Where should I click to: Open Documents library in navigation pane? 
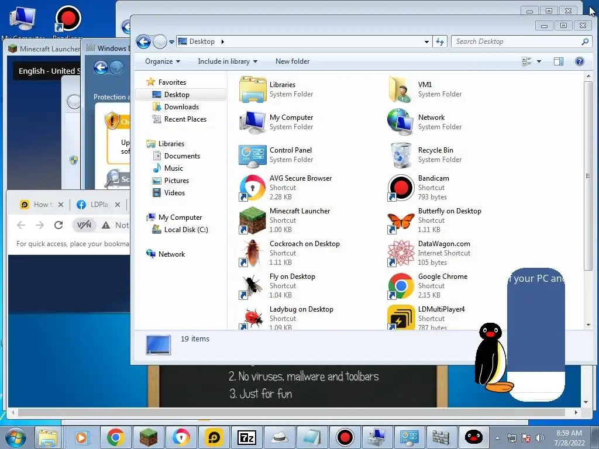[182, 156]
